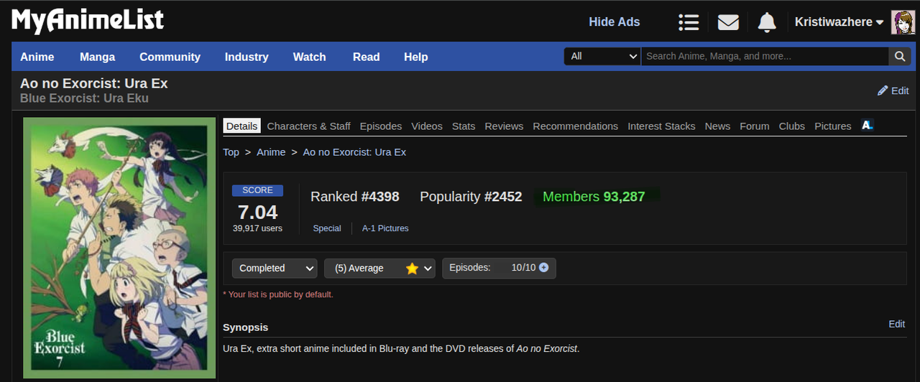Switch to the Clubs tab

792,126
